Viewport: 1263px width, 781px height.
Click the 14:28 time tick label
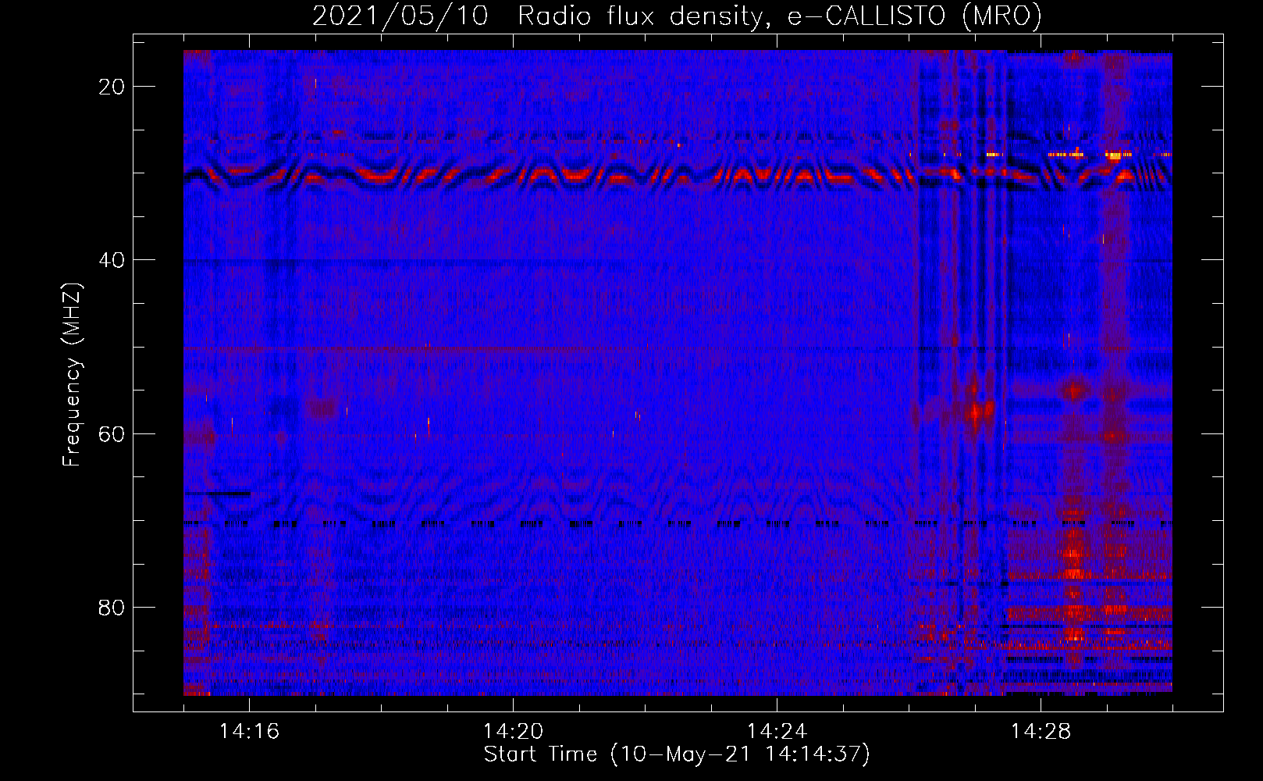pyautogui.click(x=1041, y=732)
